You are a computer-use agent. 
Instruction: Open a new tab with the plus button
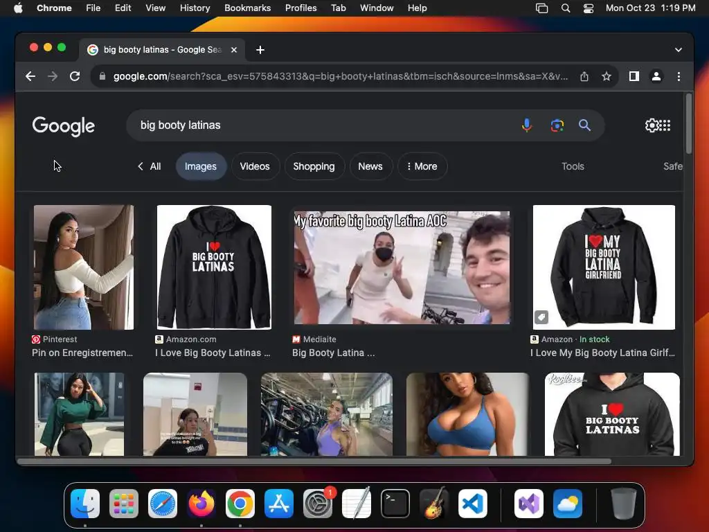(x=260, y=50)
